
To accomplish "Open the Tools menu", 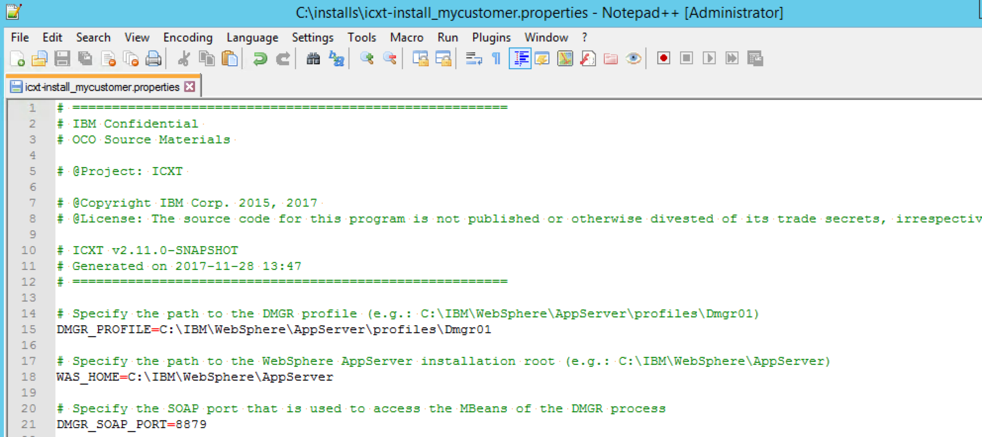I will pyautogui.click(x=361, y=38).
